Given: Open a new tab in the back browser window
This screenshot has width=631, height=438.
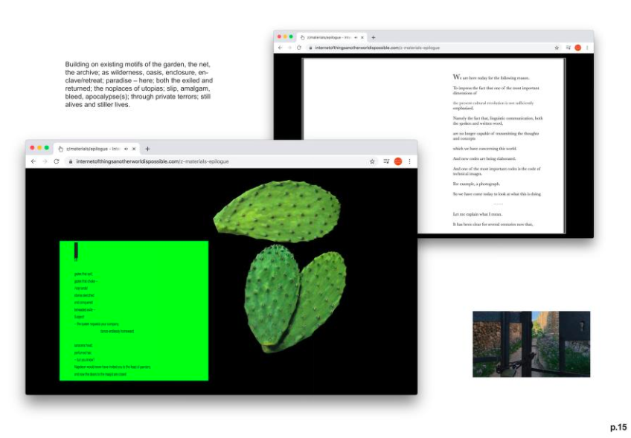Looking at the screenshot, I should [x=374, y=37].
